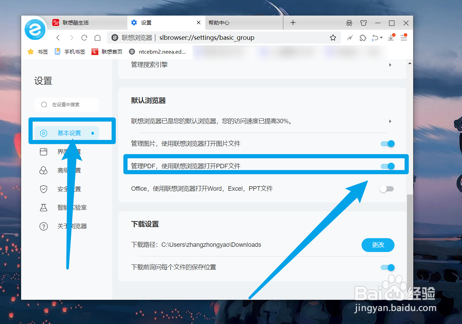Screen dimensions: 462x324
Task: Expand the default browser status arrow
Action: [x=390, y=121]
